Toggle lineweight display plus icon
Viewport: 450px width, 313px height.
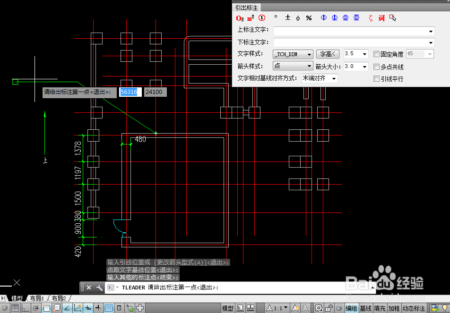(x=98, y=308)
